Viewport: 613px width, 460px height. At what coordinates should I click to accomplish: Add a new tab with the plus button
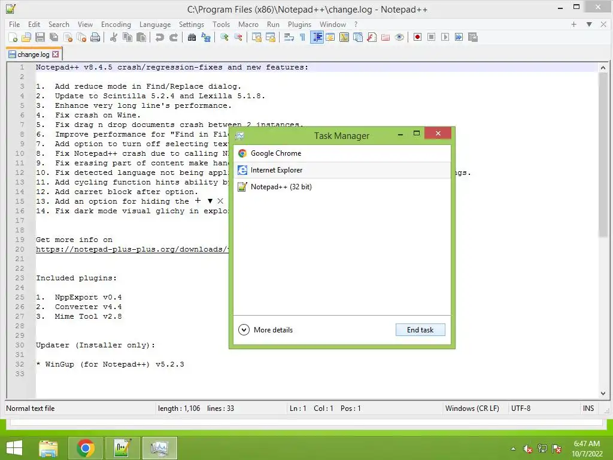573,24
